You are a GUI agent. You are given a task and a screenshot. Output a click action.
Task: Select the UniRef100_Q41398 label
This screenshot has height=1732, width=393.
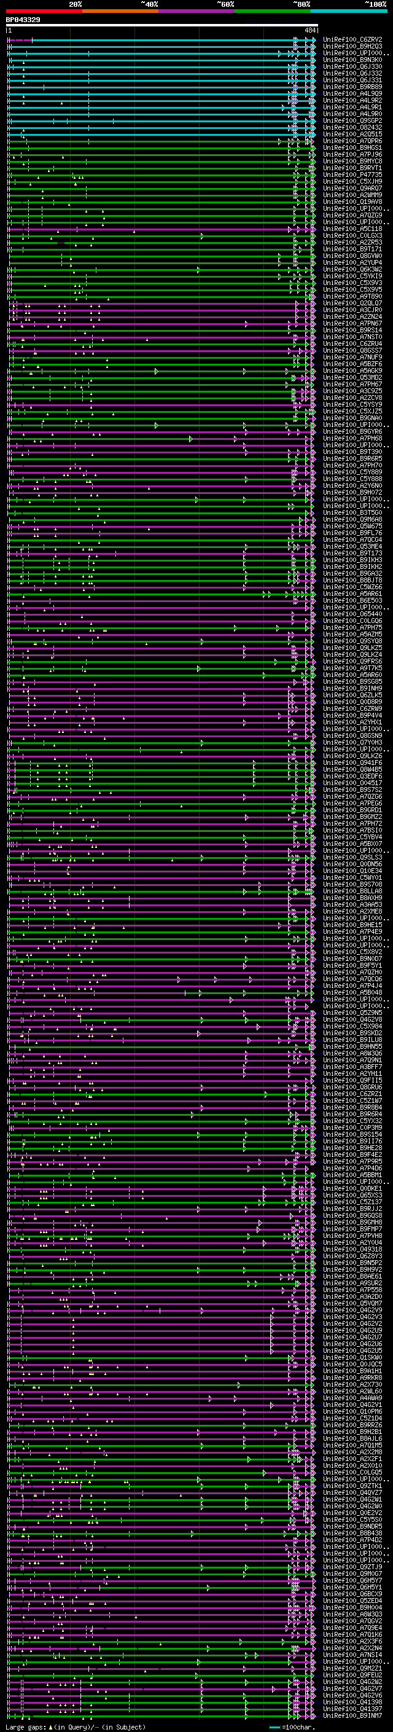point(352,1701)
